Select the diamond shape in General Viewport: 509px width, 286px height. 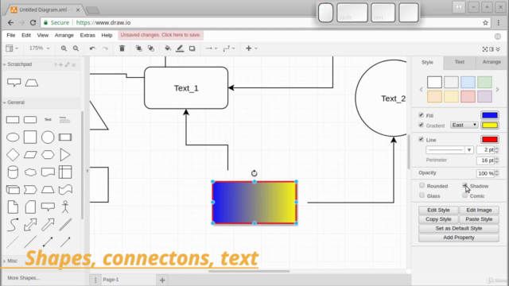[13, 155]
